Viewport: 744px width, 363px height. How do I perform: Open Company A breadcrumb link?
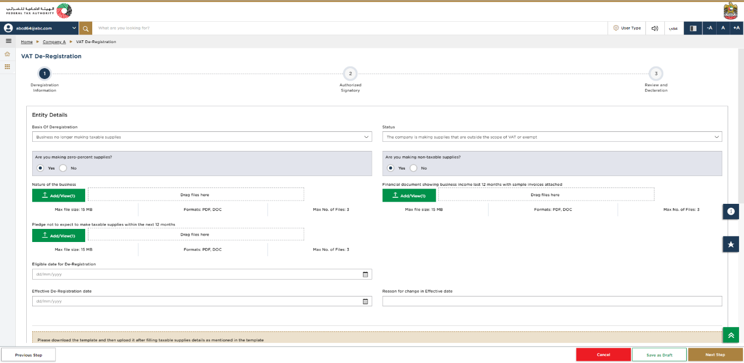pos(54,42)
